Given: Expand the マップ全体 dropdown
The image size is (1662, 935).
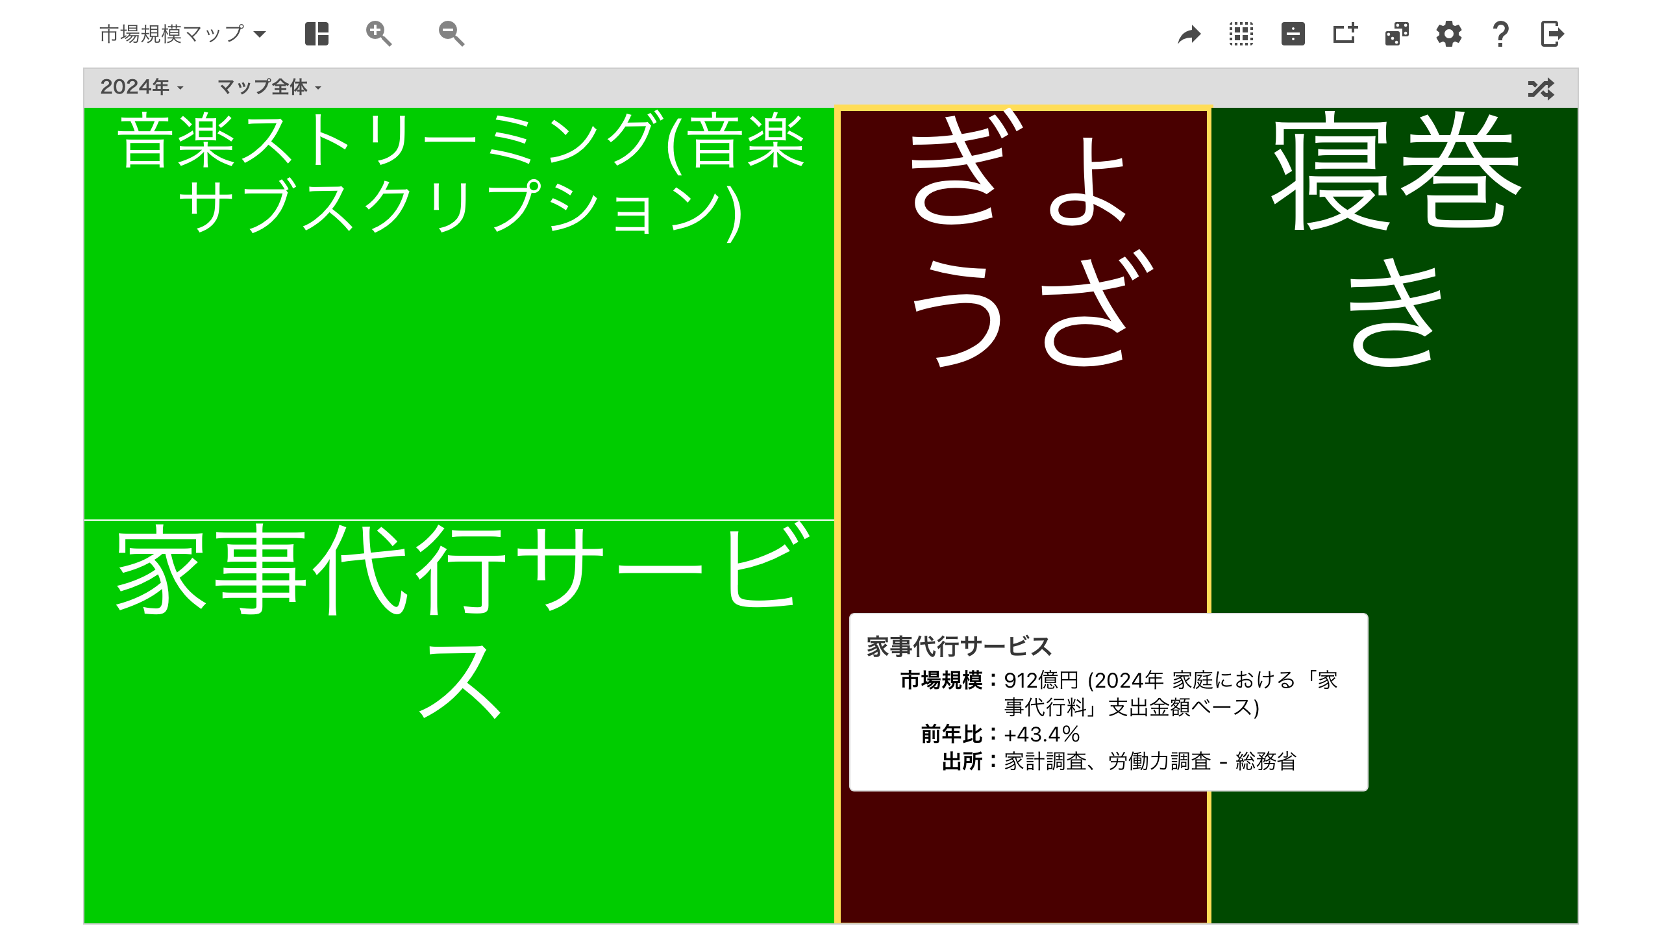Looking at the screenshot, I should coord(269,87).
